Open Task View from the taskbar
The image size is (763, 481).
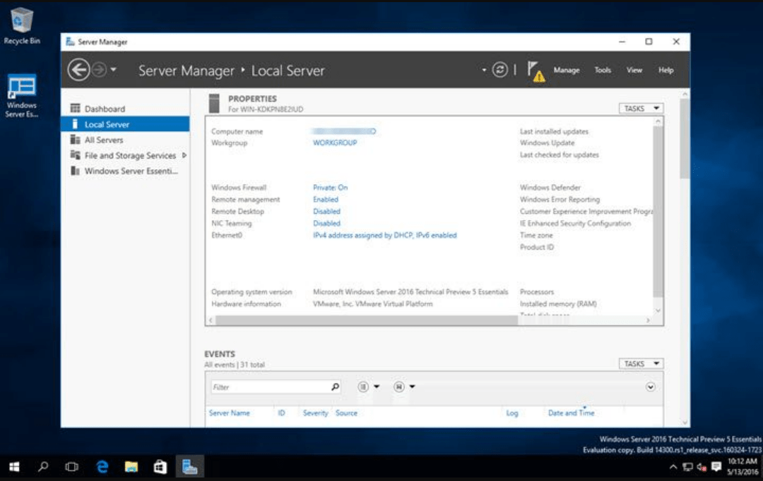(71, 467)
